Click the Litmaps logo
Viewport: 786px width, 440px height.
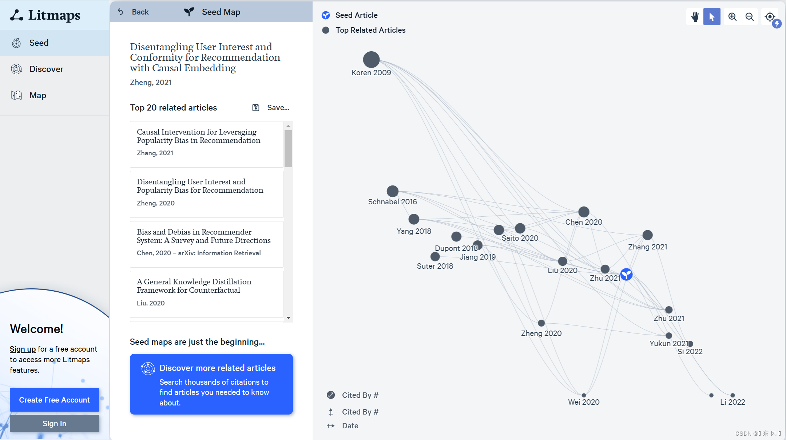pyautogui.click(x=45, y=15)
